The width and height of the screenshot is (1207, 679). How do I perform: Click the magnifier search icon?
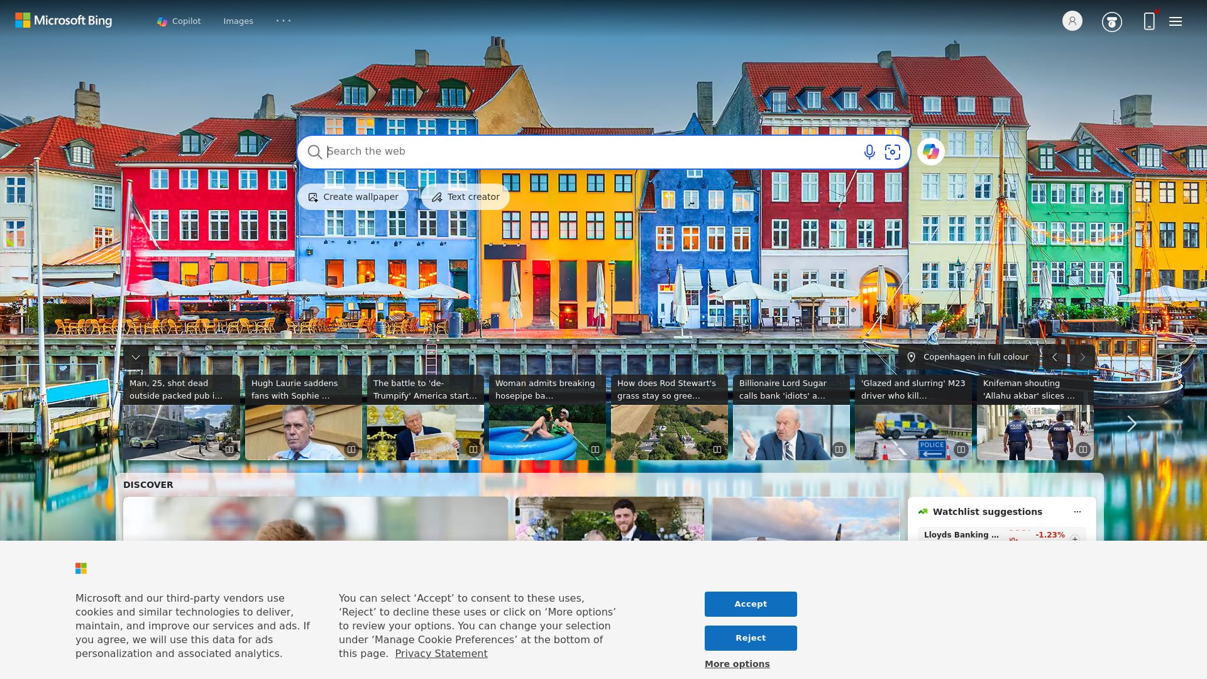point(314,152)
